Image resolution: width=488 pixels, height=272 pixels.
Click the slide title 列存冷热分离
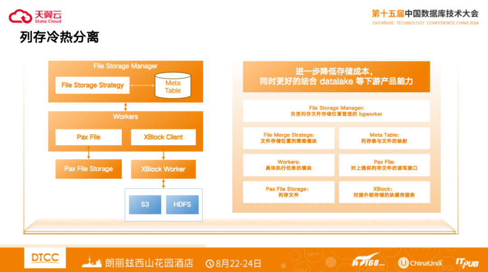(x=59, y=37)
